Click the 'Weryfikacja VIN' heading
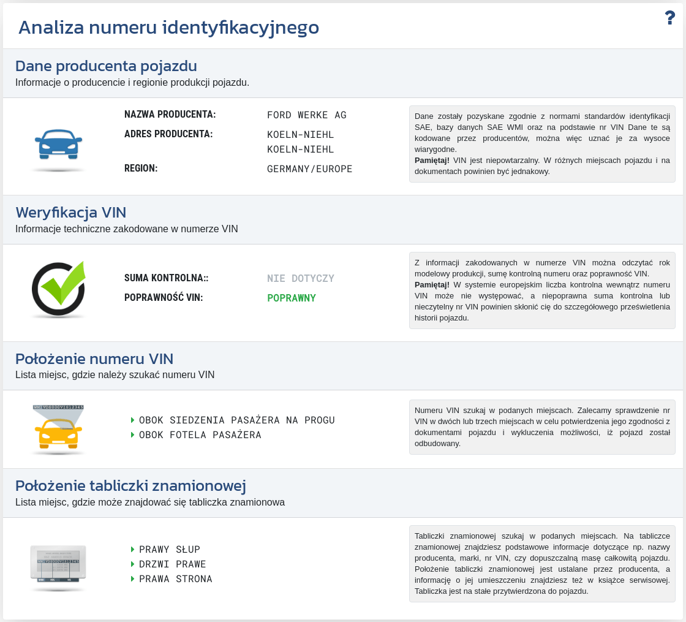Image resolution: width=686 pixels, height=622 pixels. [71, 213]
